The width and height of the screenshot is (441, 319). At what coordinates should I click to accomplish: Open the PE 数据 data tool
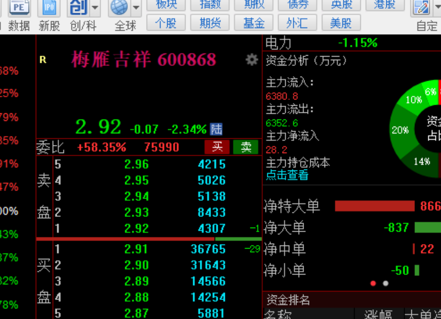pyautogui.click(x=19, y=16)
